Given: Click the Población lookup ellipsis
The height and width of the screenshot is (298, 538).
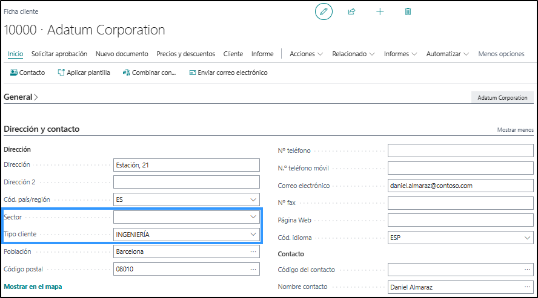Looking at the screenshot, I should pos(253,251).
